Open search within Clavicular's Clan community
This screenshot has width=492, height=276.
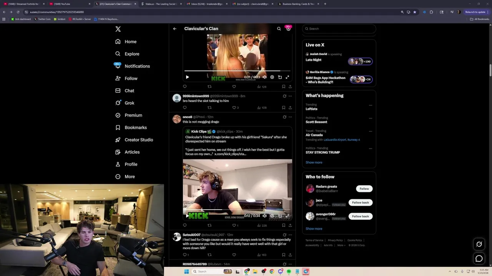pyautogui.click(x=279, y=29)
